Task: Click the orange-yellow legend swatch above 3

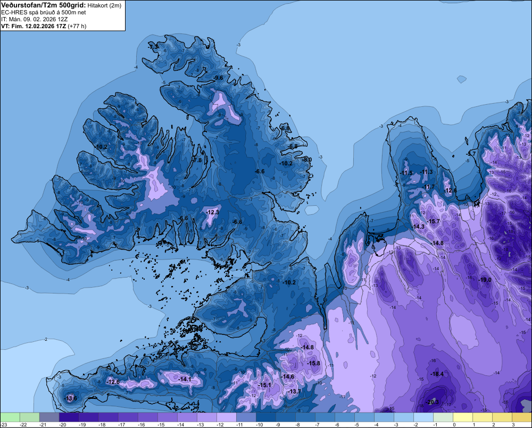Action: coord(522,417)
